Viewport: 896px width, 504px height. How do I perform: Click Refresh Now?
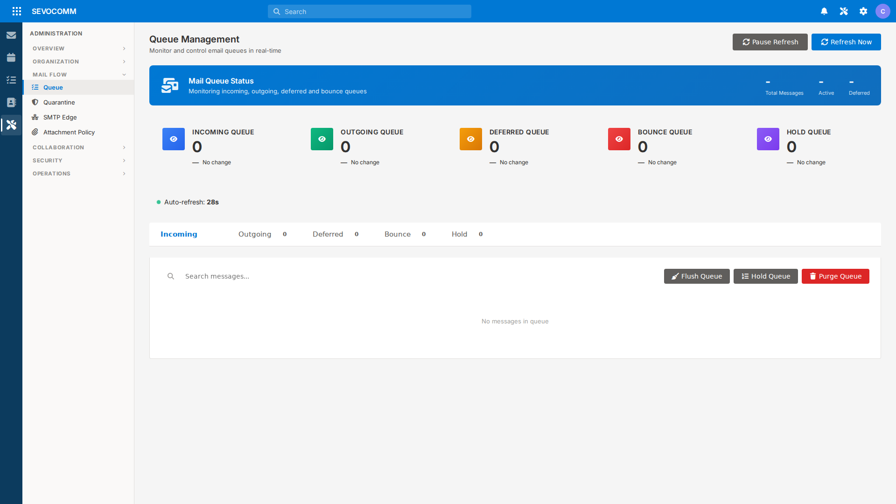click(x=846, y=42)
